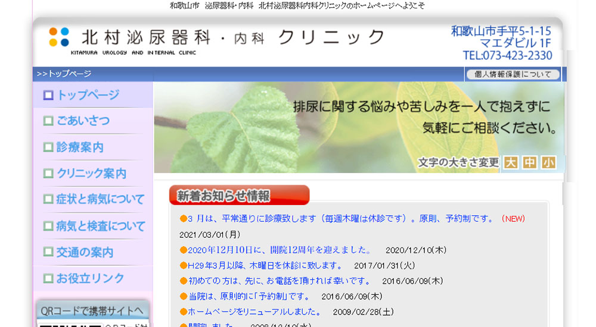Click the TEL:073-423-2330 phone number

[507, 55]
